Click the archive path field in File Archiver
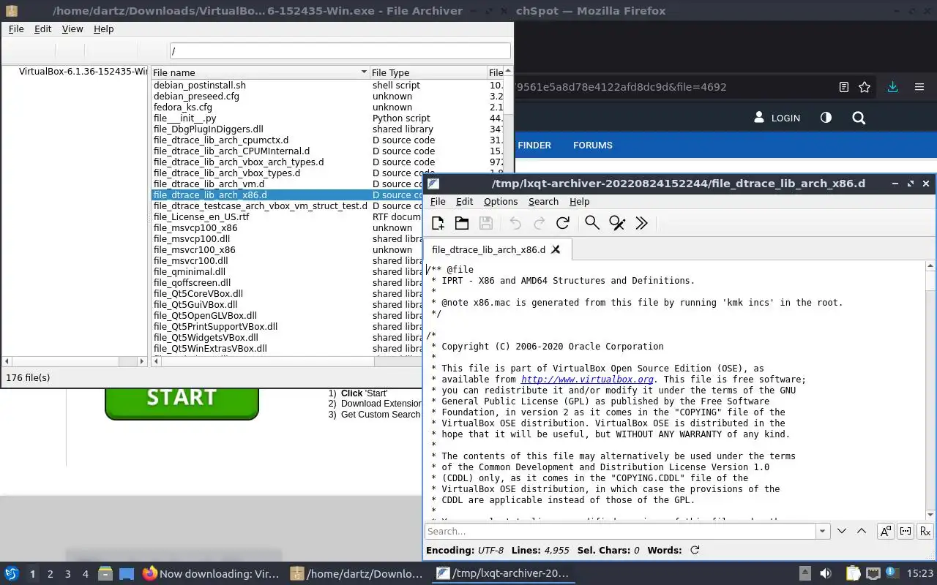 coord(340,51)
